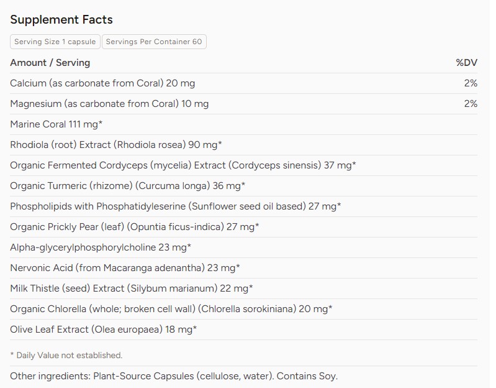This screenshot has height=388, width=496.
Task: Click the Organic Prickly Pear row
Action: click(243, 227)
